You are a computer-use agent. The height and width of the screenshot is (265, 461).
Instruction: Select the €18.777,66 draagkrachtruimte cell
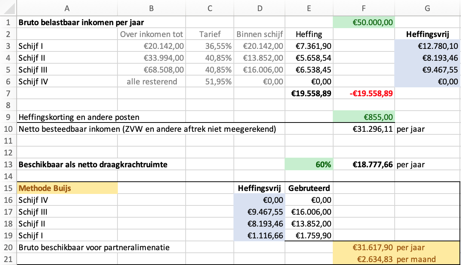[x=364, y=165]
